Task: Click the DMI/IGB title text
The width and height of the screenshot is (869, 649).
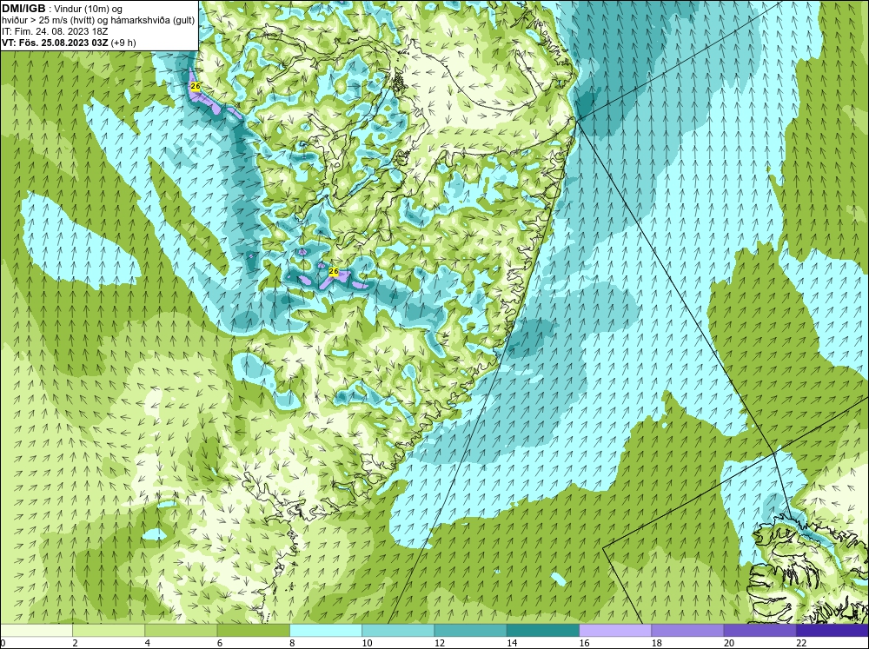Action: tap(23, 9)
